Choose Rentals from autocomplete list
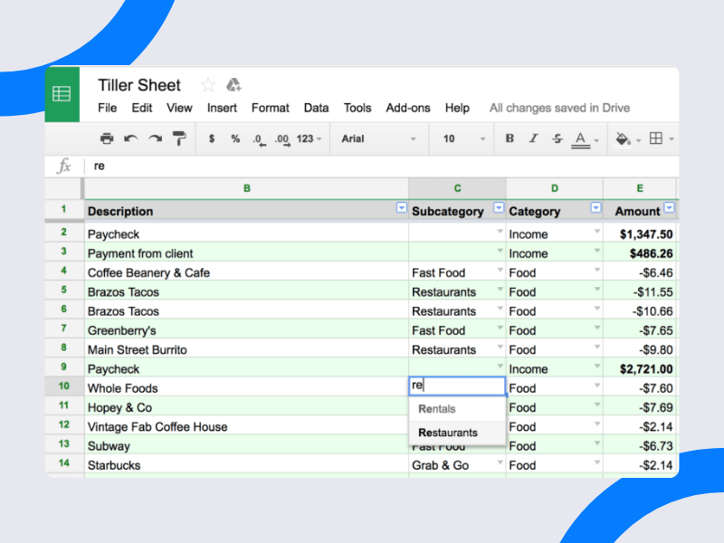Viewport: 724px width, 543px height. point(457,409)
